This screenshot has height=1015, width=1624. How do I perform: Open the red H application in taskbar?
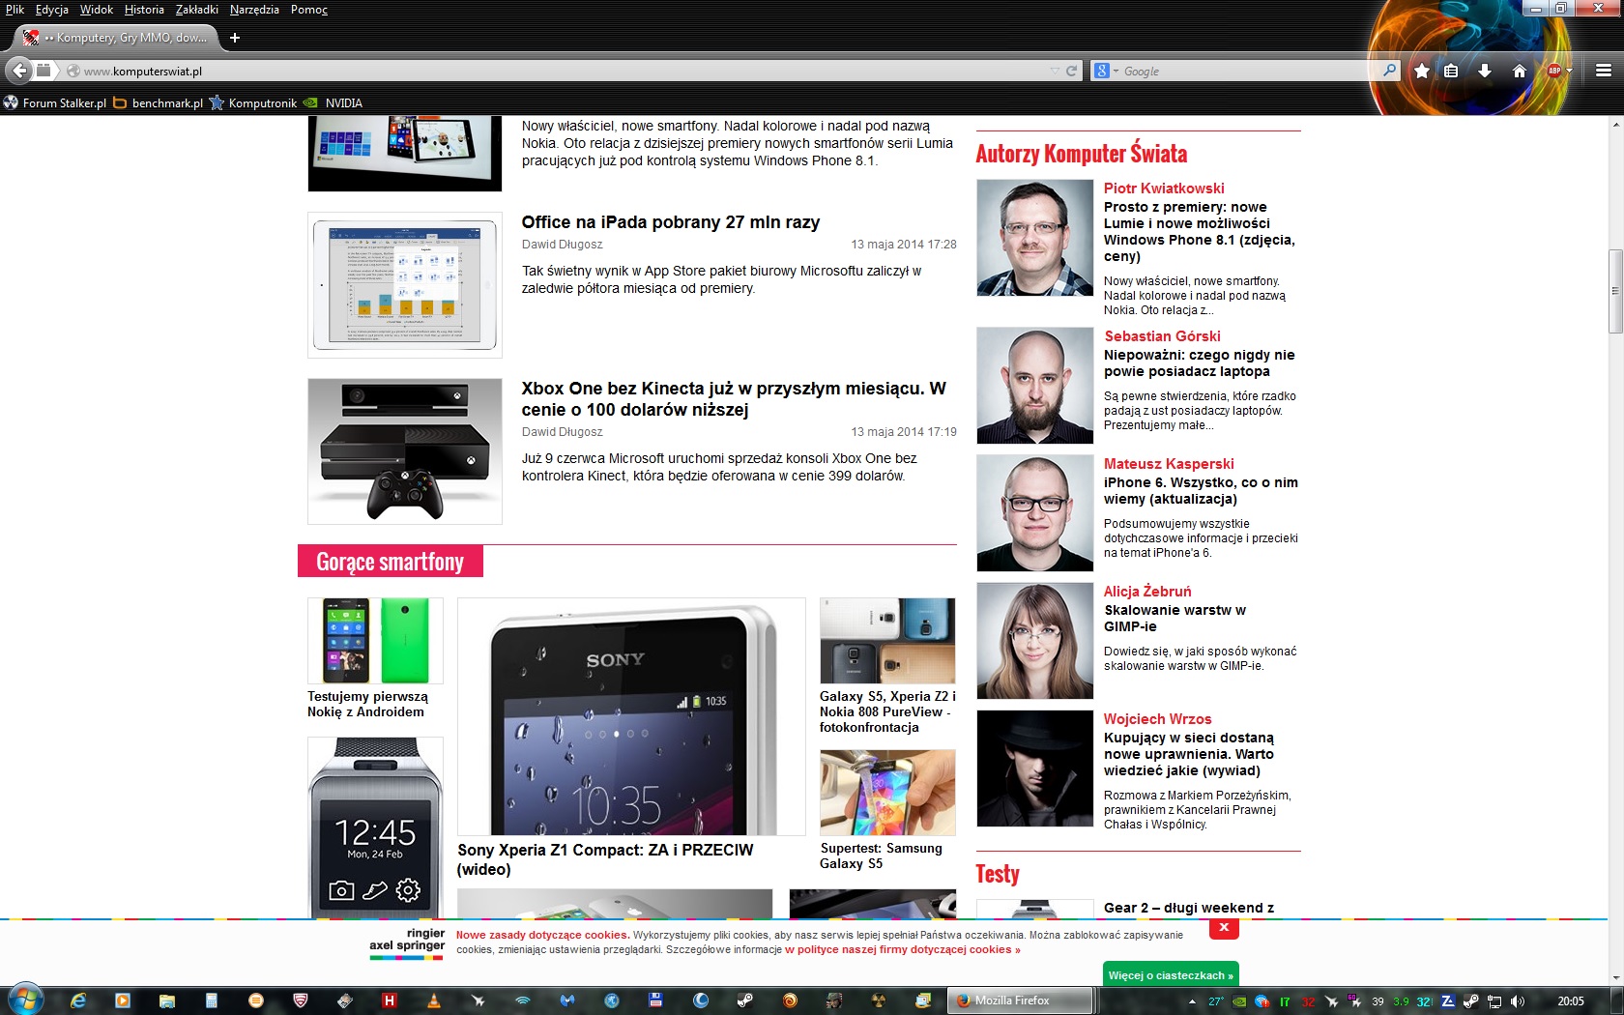click(390, 1000)
